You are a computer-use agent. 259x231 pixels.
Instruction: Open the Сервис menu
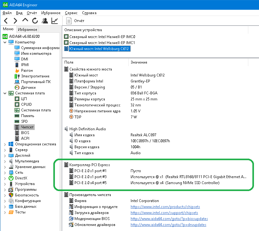point(71,13)
